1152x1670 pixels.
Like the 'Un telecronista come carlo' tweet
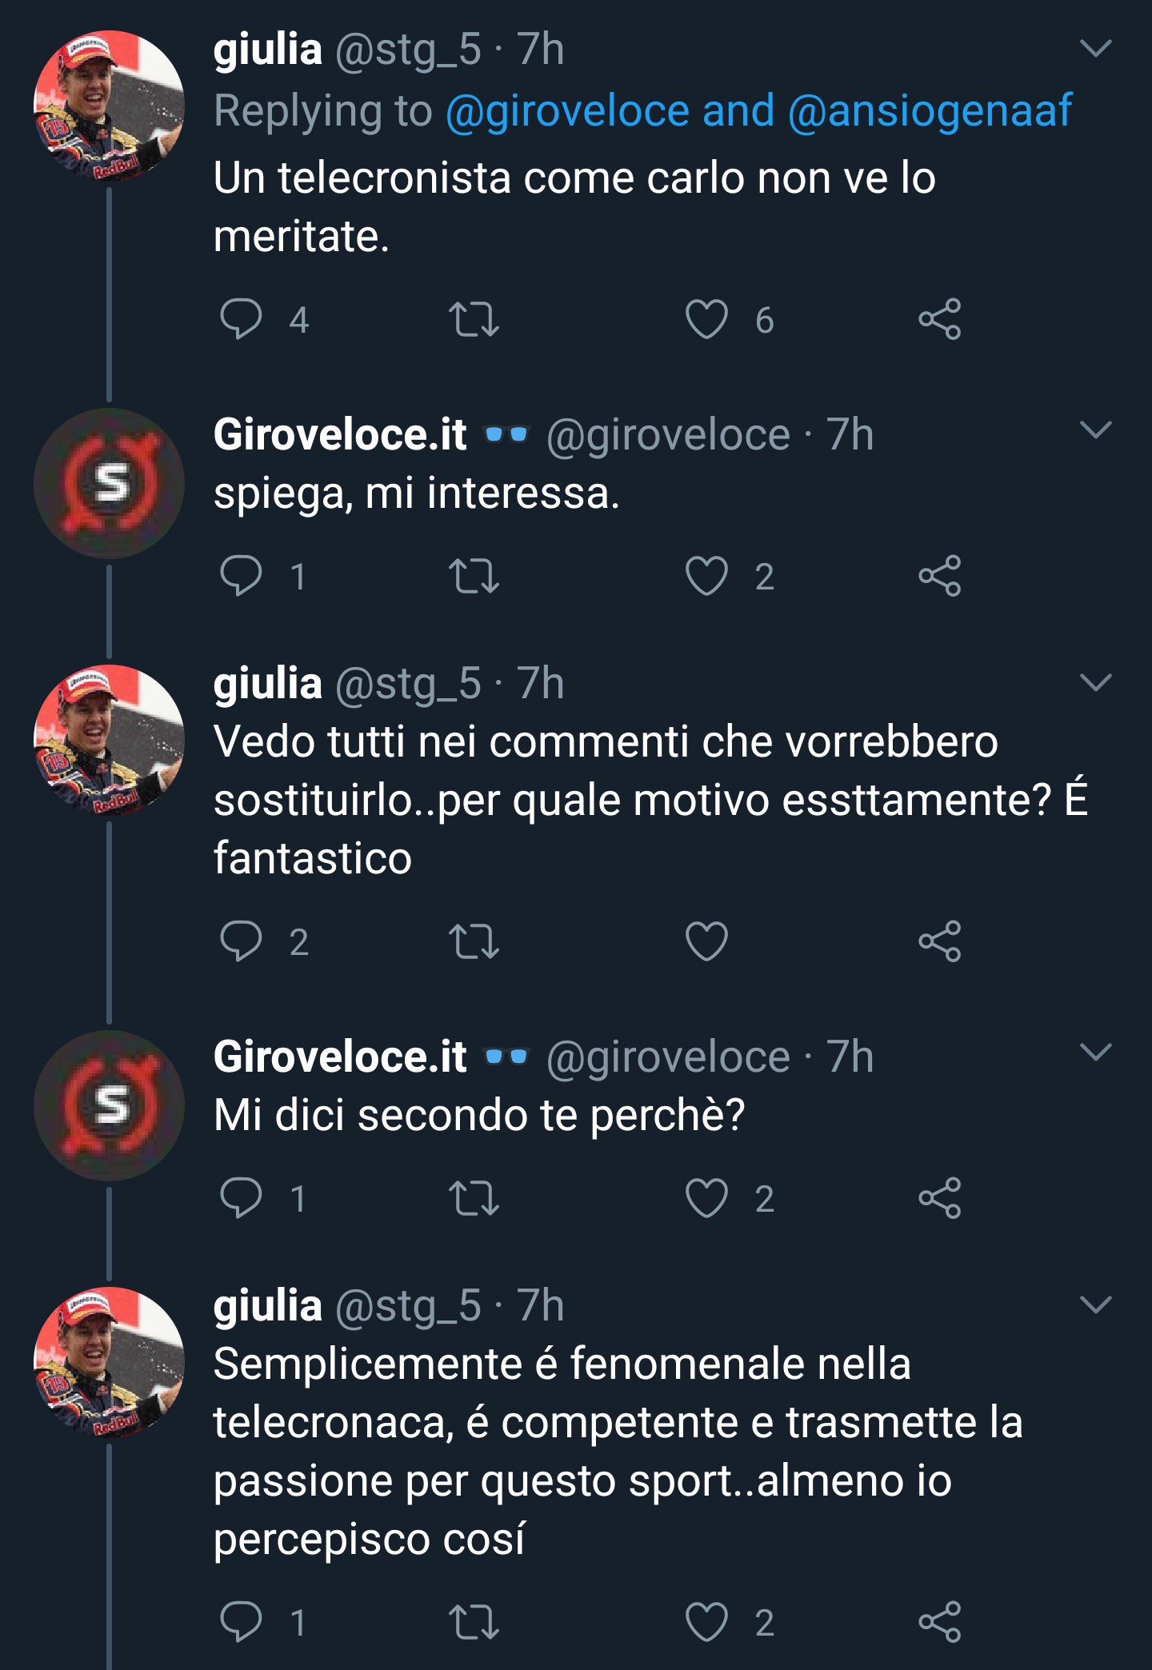(706, 319)
